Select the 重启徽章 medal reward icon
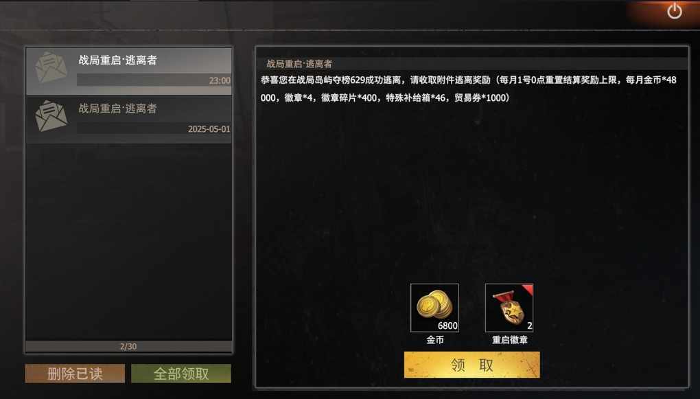This screenshot has height=399, width=700. pyautogui.click(x=509, y=308)
